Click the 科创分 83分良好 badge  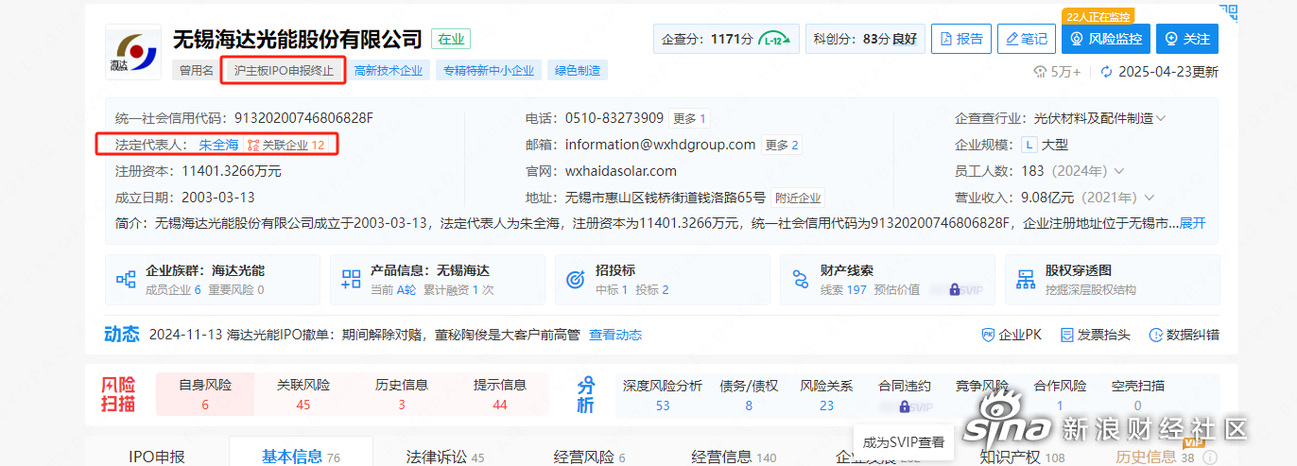pyautogui.click(x=865, y=39)
